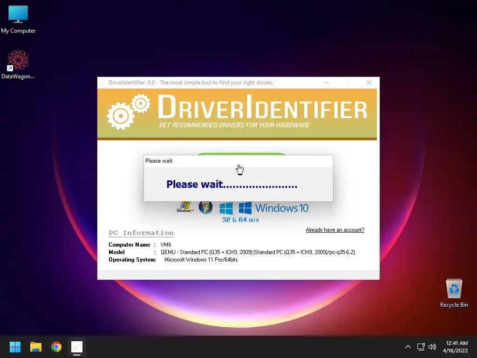The image size is (477, 358).
Task: Click the QEMU Standard PC model text
Action: (x=258, y=252)
